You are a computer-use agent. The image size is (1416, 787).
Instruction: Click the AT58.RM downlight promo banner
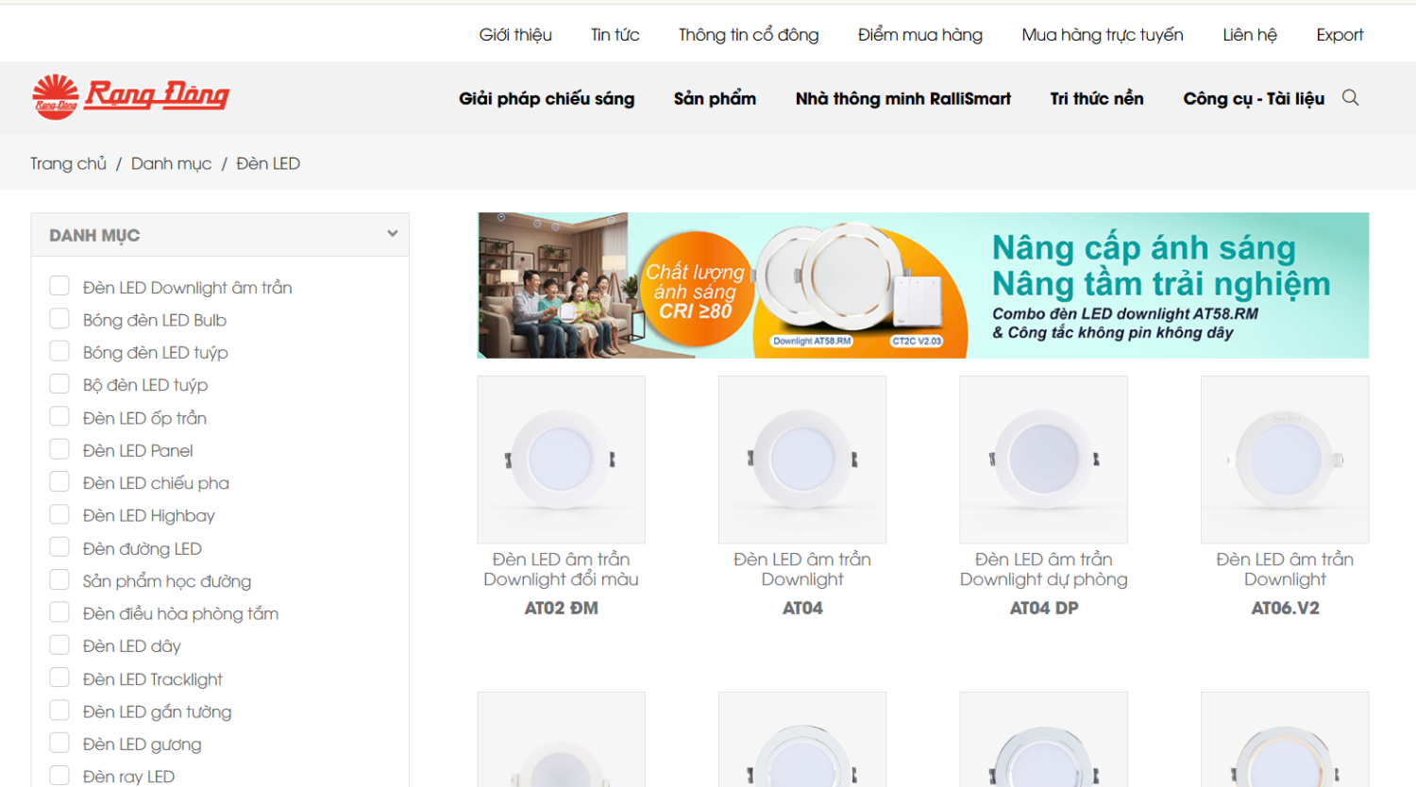click(x=922, y=285)
